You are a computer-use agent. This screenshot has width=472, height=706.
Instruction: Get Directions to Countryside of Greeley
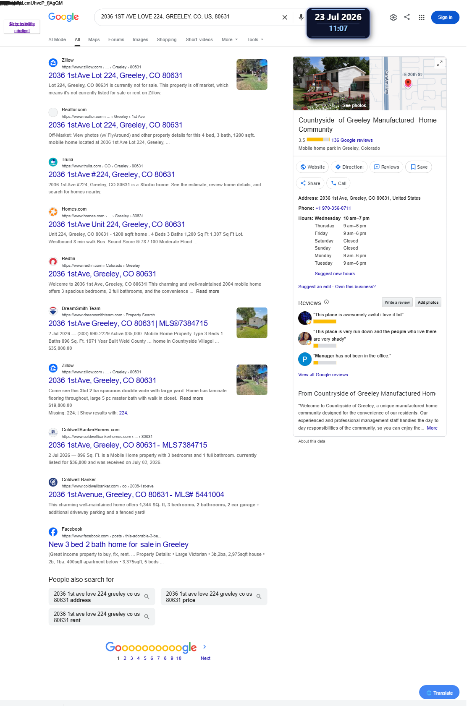[349, 167]
